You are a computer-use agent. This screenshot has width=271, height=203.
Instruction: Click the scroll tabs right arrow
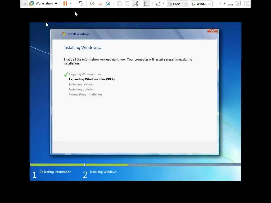[x=224, y=3]
